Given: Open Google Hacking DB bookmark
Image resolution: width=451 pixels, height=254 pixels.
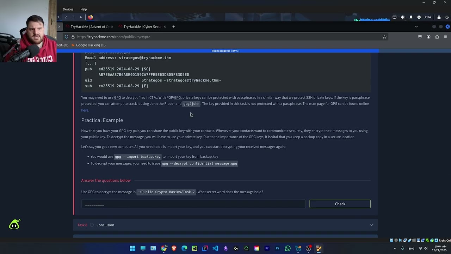Looking at the screenshot, I should pos(88,45).
